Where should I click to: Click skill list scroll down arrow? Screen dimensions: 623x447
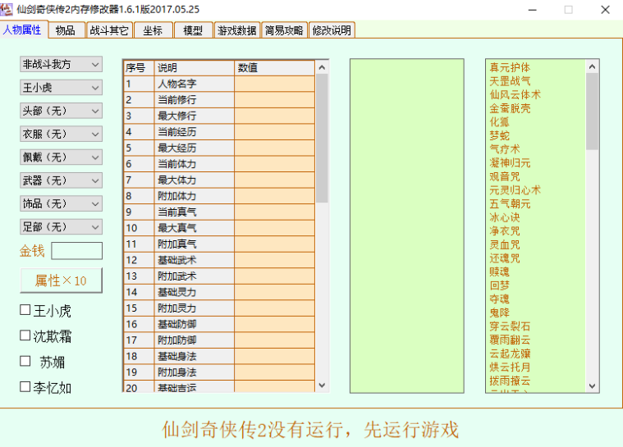tap(592, 385)
